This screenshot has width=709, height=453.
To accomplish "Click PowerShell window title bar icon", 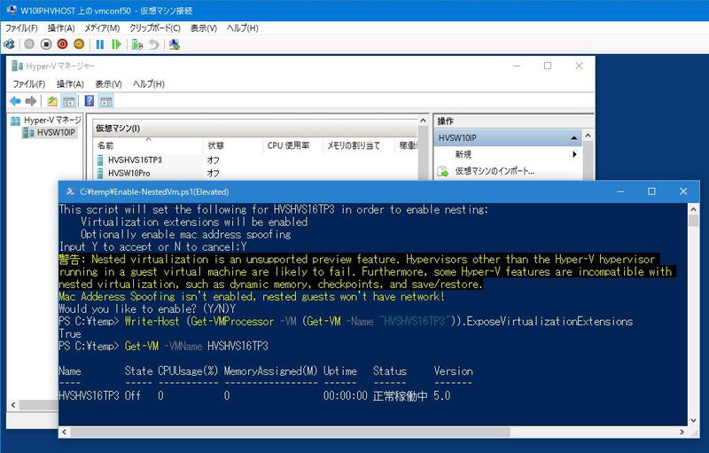I will pyautogui.click(x=70, y=191).
